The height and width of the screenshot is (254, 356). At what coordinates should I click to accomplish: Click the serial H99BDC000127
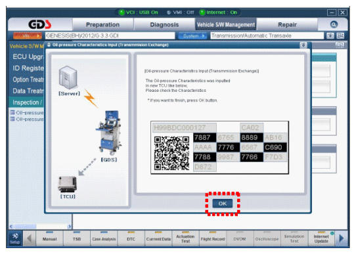[x=185, y=128]
